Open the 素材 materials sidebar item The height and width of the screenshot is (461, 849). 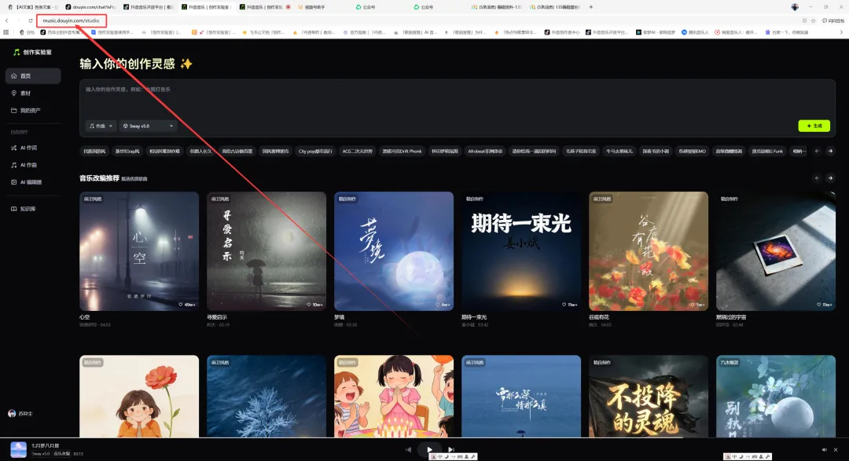click(x=33, y=93)
